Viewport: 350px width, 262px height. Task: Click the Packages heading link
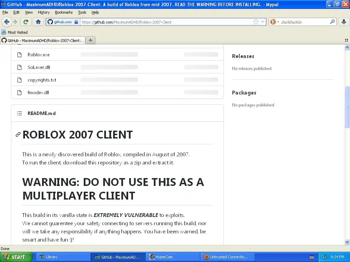click(x=244, y=93)
